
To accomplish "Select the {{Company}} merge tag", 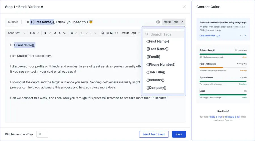I will click(156, 88).
